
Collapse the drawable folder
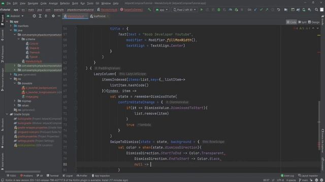click(x=15, y=83)
